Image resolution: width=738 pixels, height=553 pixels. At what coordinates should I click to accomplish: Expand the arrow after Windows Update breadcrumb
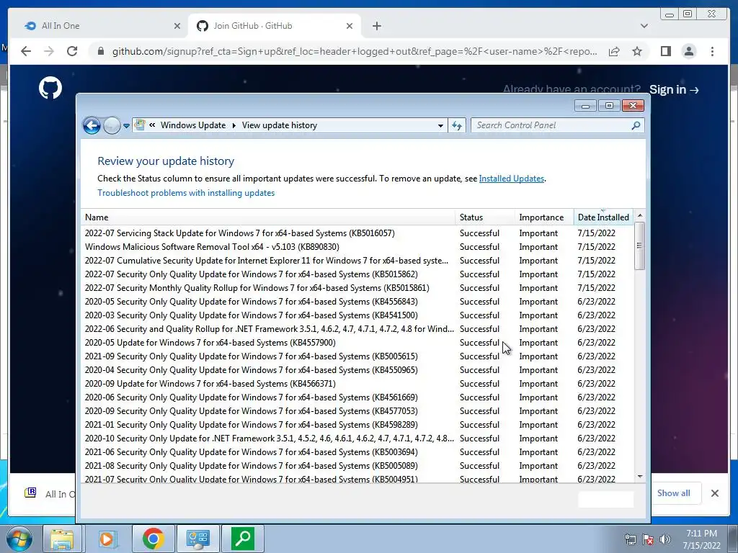pos(234,125)
